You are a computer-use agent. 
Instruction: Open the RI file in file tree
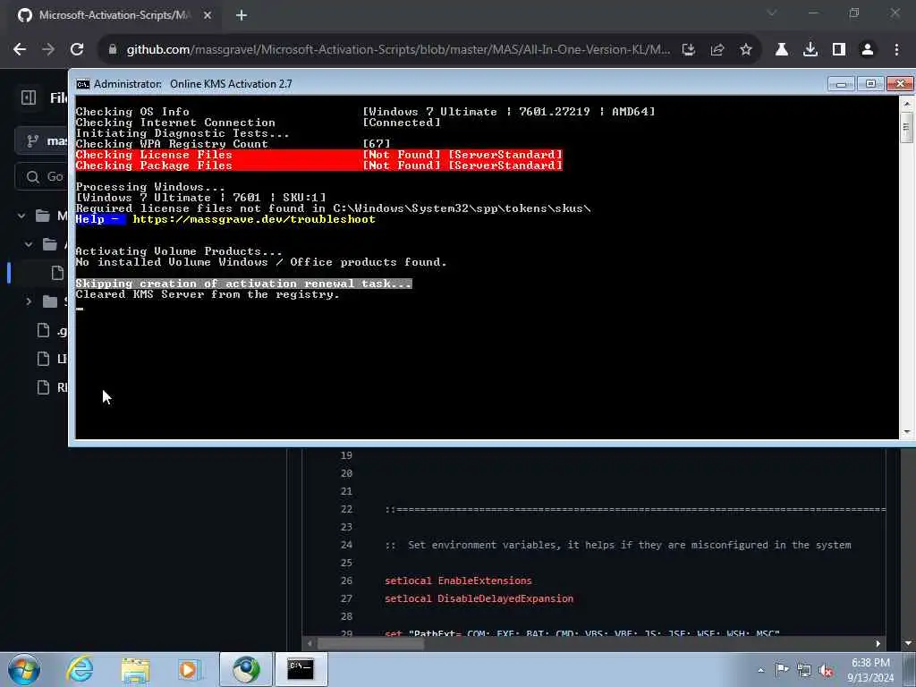(51, 387)
